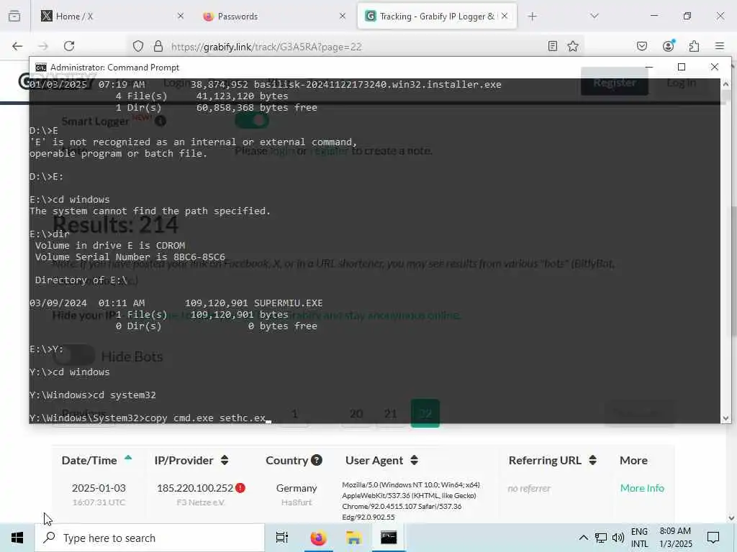Click the Type here to search box

pos(150,538)
